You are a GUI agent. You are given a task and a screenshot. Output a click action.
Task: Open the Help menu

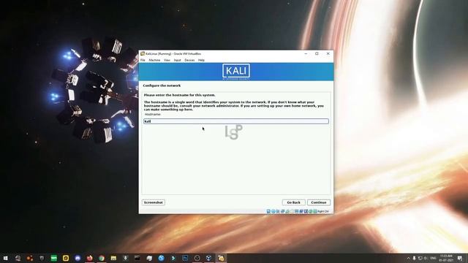pos(201,60)
